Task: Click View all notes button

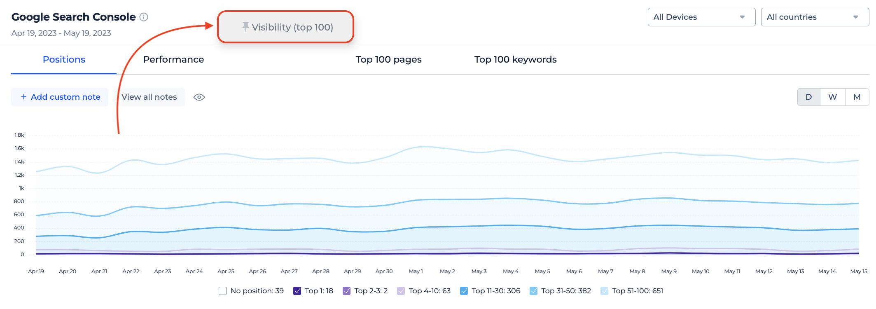Action: pos(149,97)
